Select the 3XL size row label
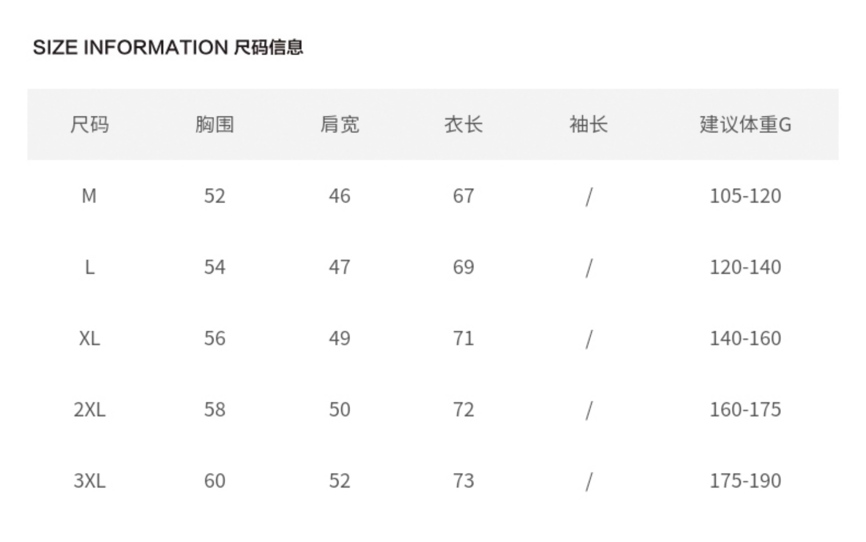Viewport: 866px width, 542px height. 90,481
